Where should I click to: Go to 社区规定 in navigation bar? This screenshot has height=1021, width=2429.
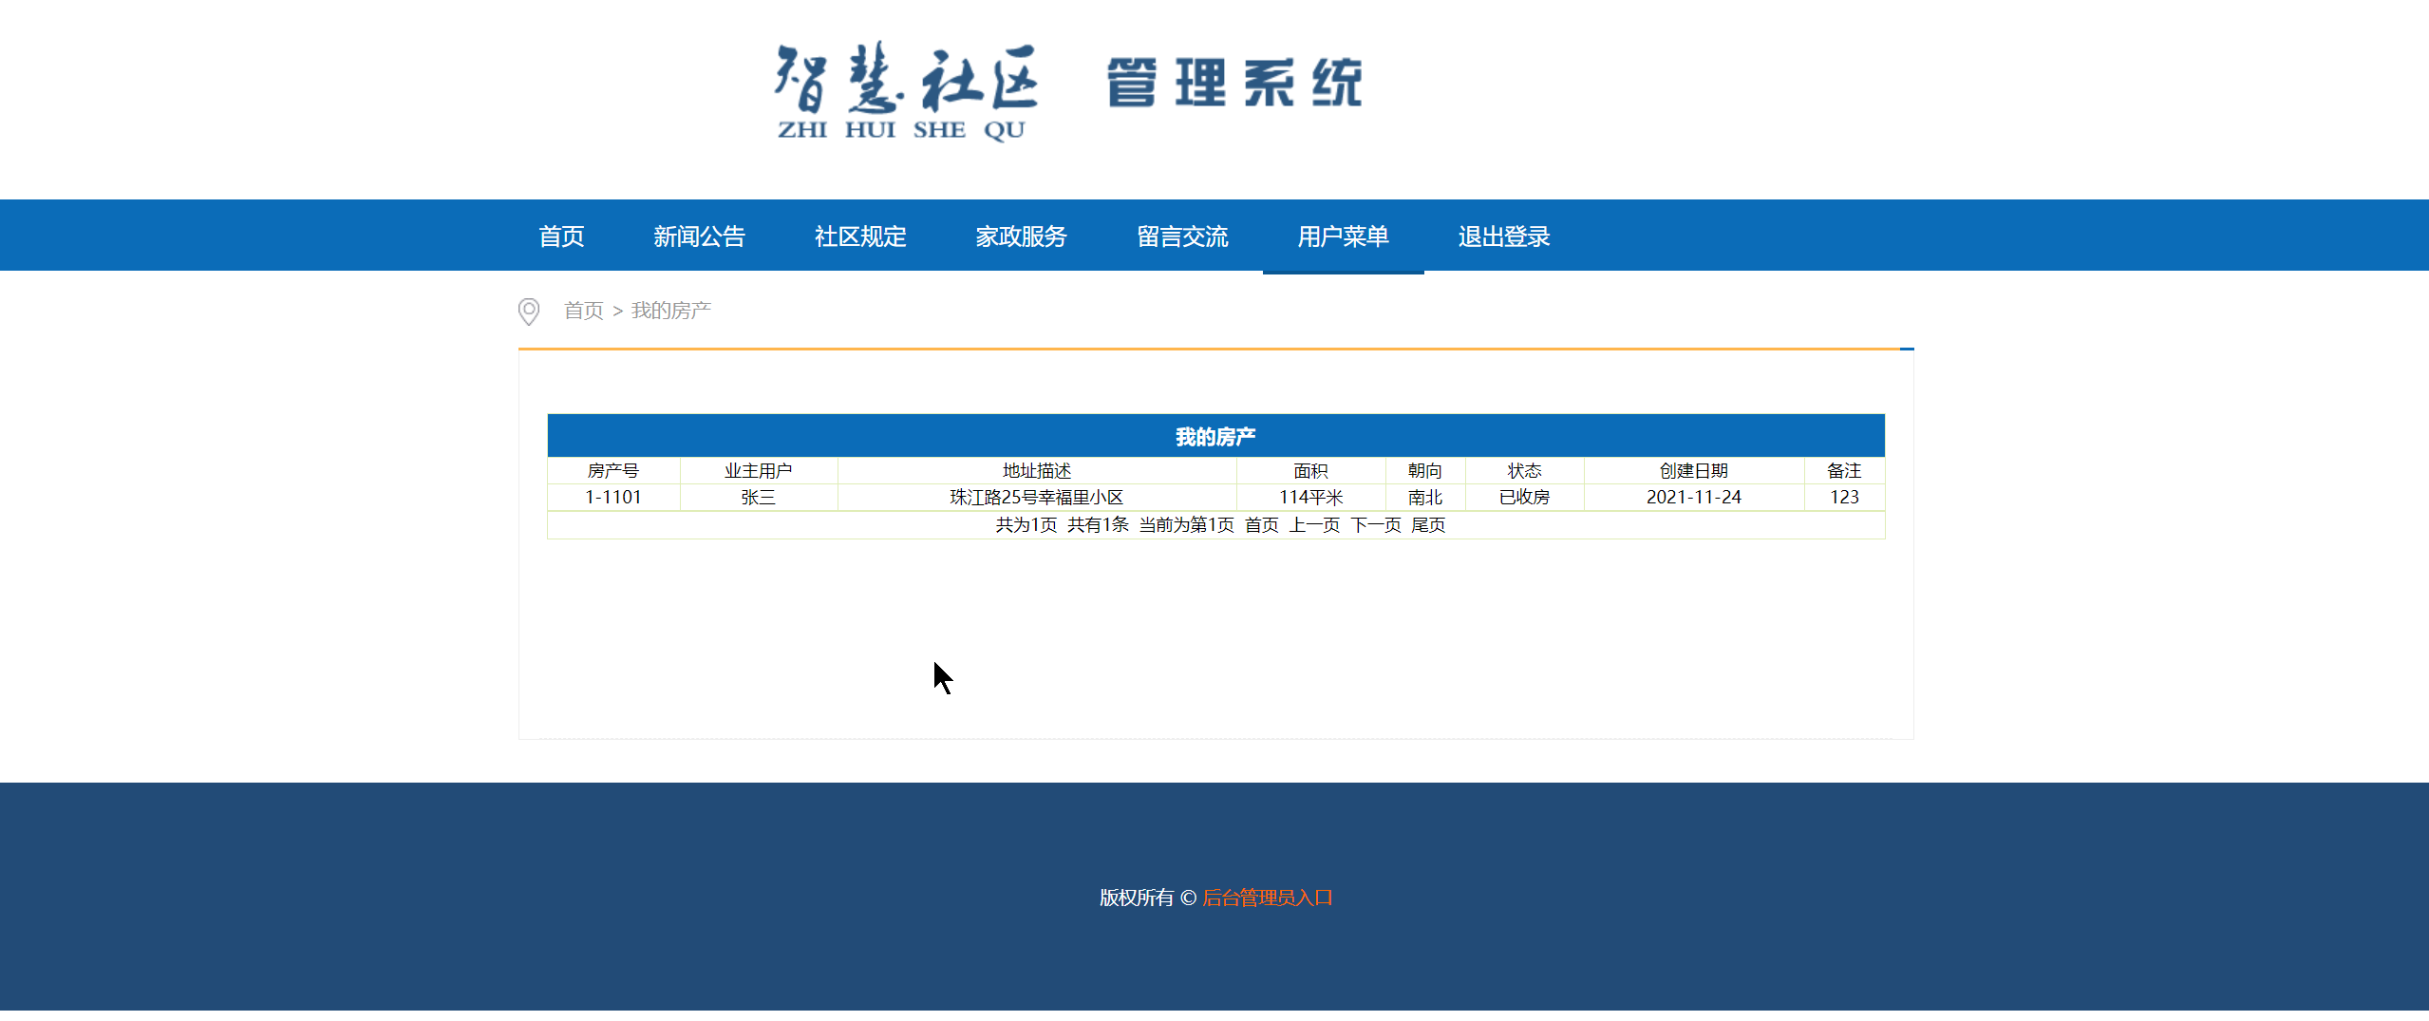tap(860, 236)
